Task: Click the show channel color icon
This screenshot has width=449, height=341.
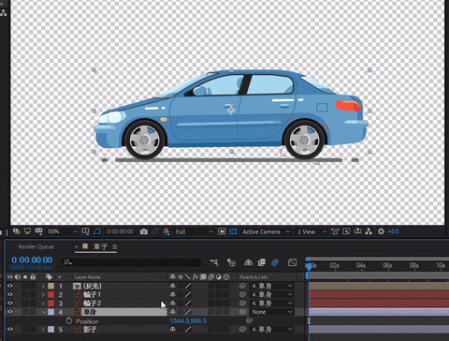Action: click(x=167, y=231)
